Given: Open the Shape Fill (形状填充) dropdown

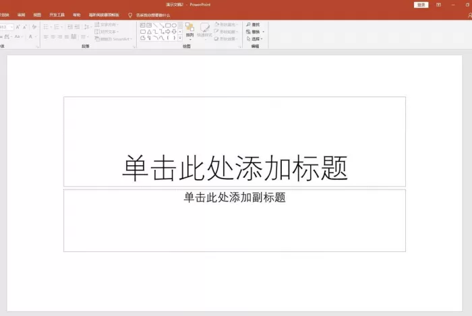Looking at the screenshot, I should tap(227, 25).
